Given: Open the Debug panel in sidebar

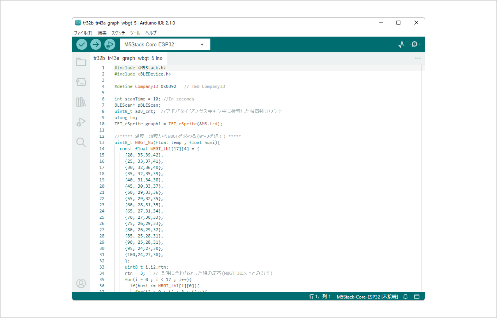Looking at the screenshot, I should [x=81, y=122].
